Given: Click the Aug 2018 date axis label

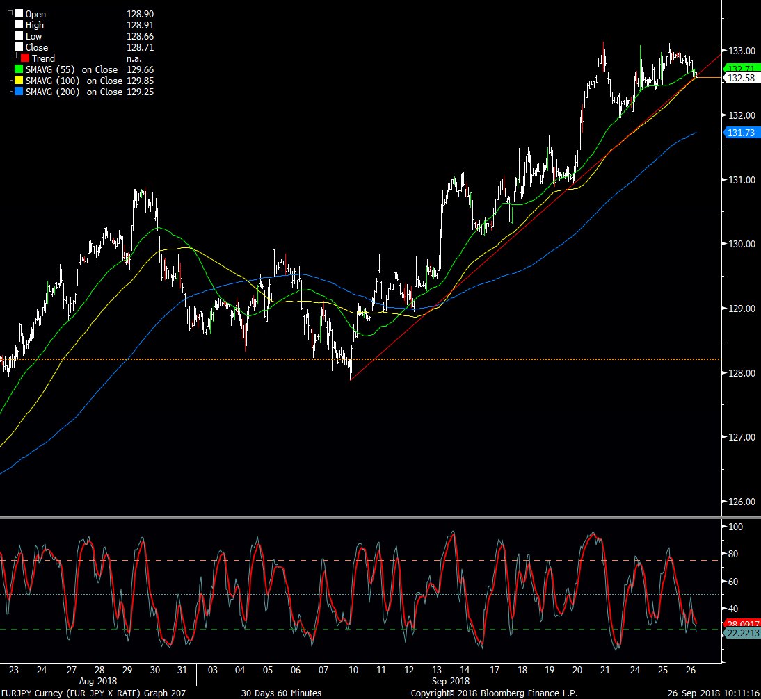Looking at the screenshot, I should (x=99, y=681).
